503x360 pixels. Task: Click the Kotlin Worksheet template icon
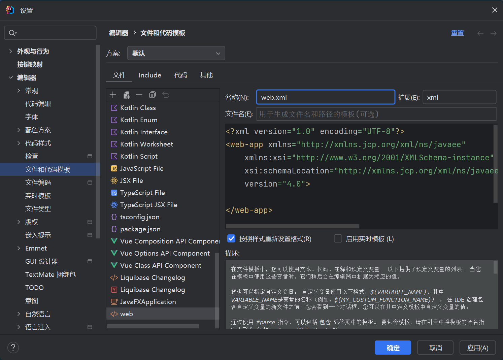pyautogui.click(x=114, y=144)
